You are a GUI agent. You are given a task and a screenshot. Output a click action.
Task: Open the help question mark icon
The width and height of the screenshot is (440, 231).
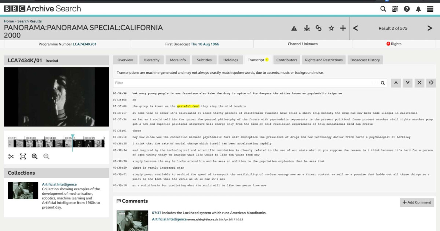[x=407, y=9]
